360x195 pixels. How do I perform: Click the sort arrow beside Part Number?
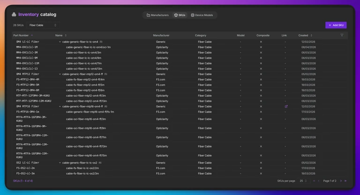pyautogui.click(x=32, y=35)
